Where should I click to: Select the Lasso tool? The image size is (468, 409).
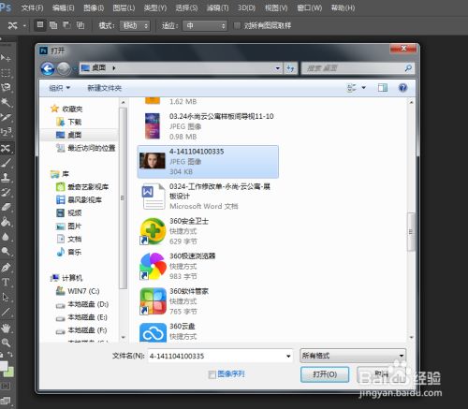pos(6,88)
